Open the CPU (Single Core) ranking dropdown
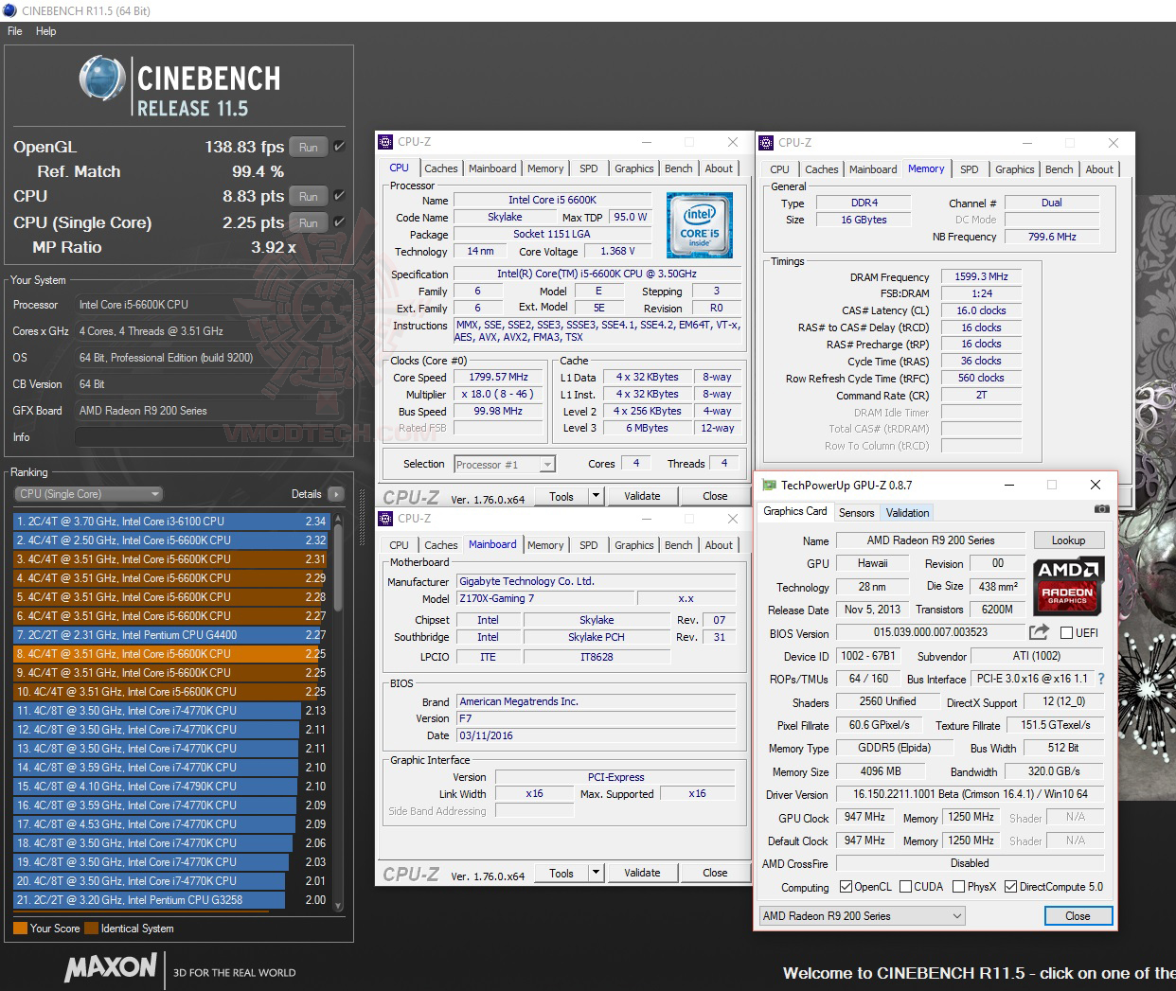 (x=90, y=494)
